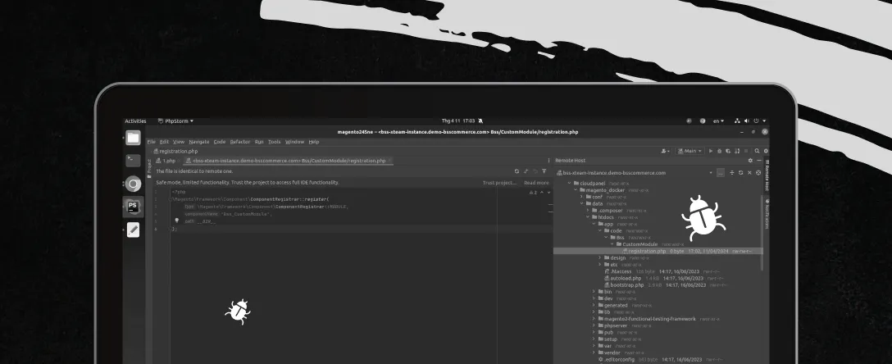Screen dimensions: 892x364
Task: Click the Read more link
Action: click(x=536, y=183)
